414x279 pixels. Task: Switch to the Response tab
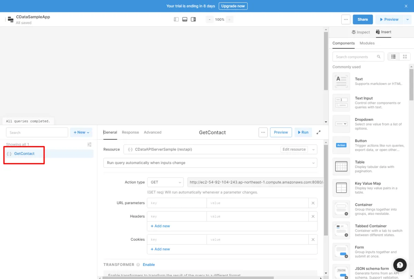click(x=130, y=132)
